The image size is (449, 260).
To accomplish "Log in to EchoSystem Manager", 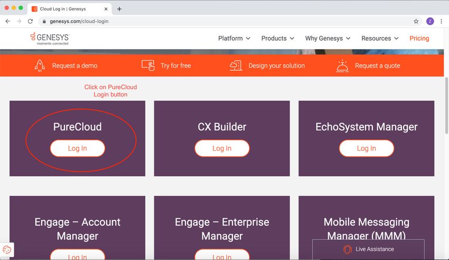I will coord(367,148).
